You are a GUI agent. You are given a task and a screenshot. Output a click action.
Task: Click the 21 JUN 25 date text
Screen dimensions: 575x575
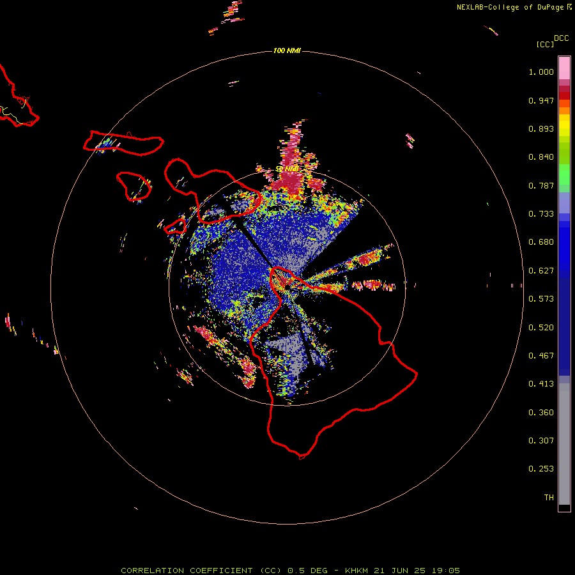point(399,571)
